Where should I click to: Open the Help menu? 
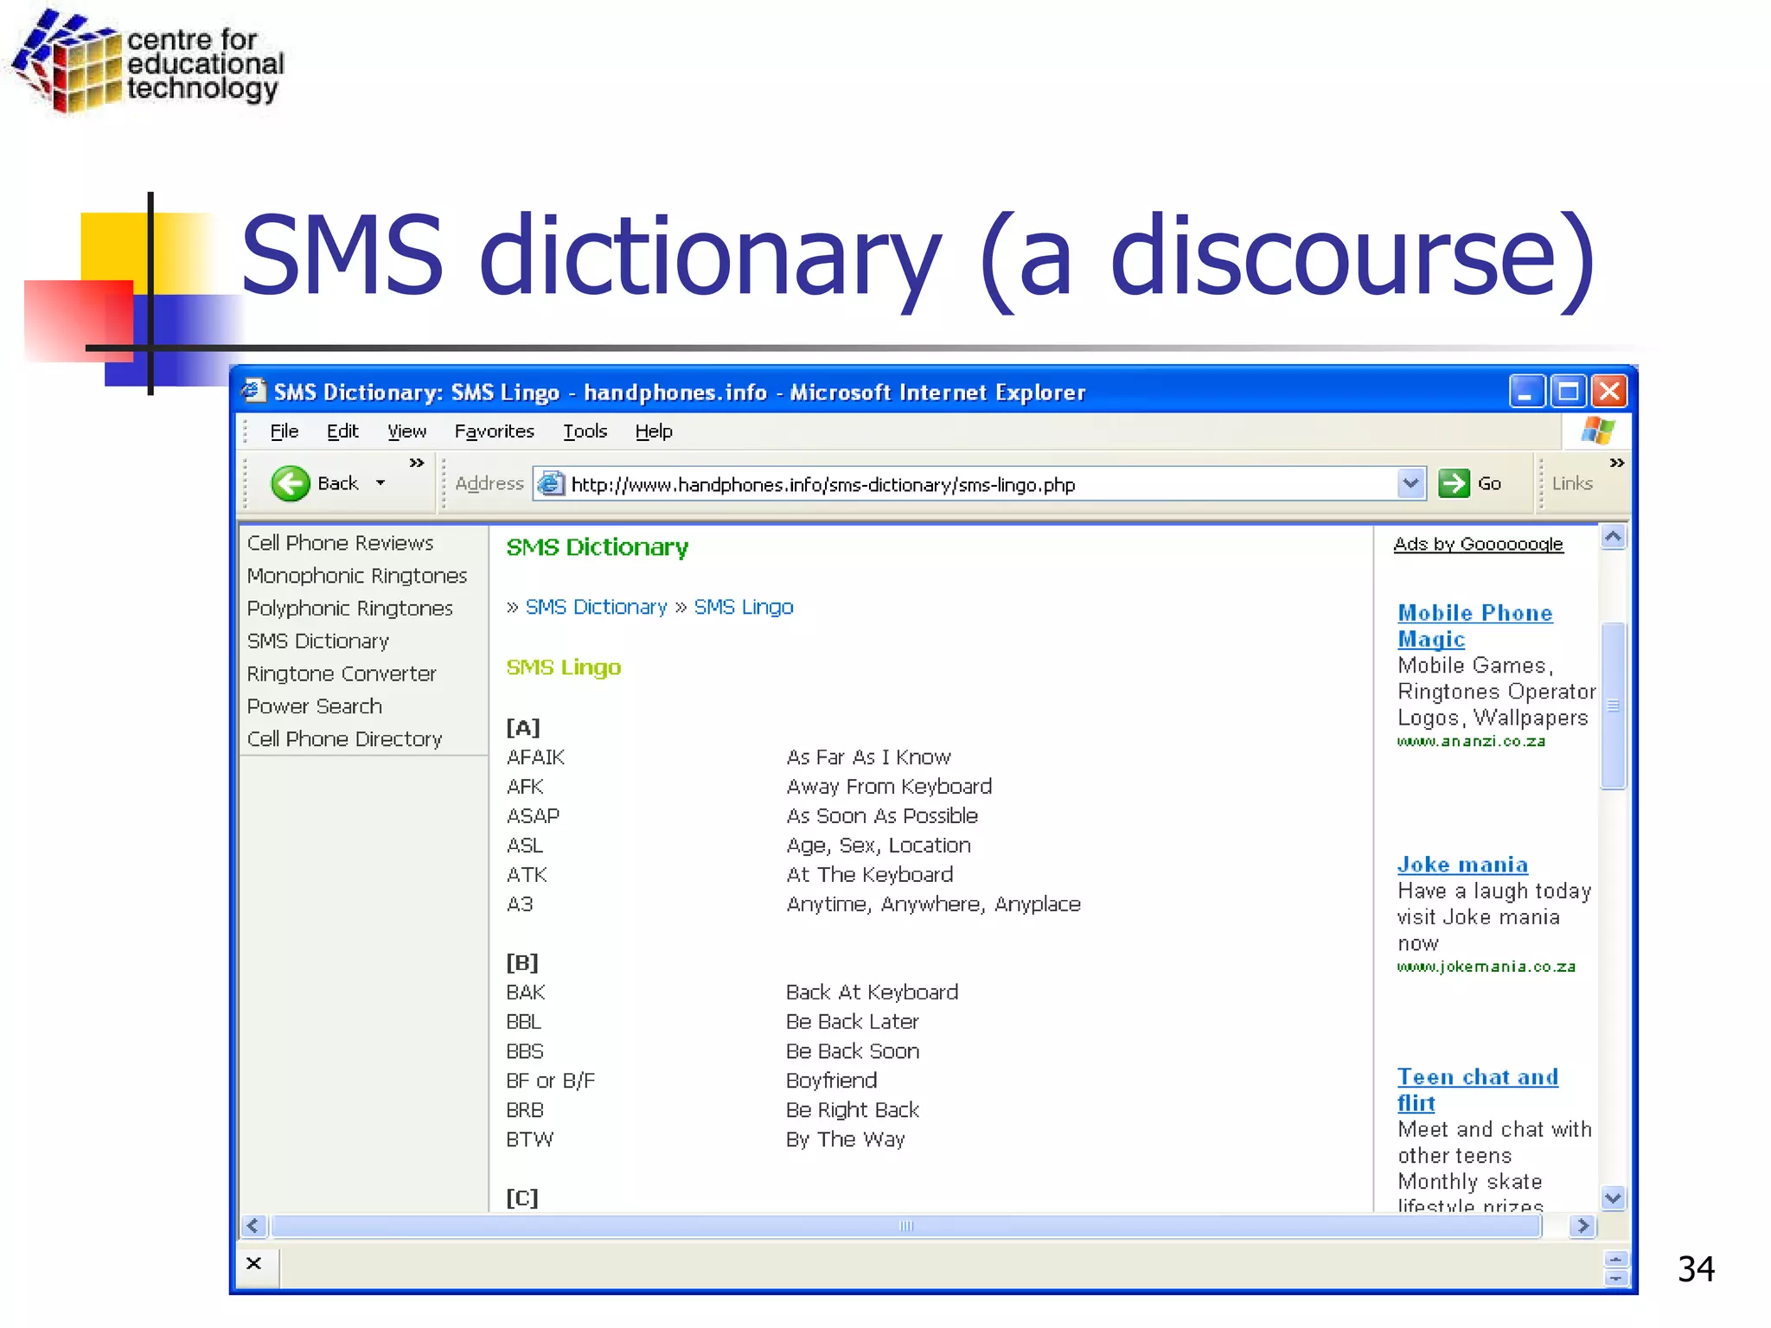(x=654, y=431)
